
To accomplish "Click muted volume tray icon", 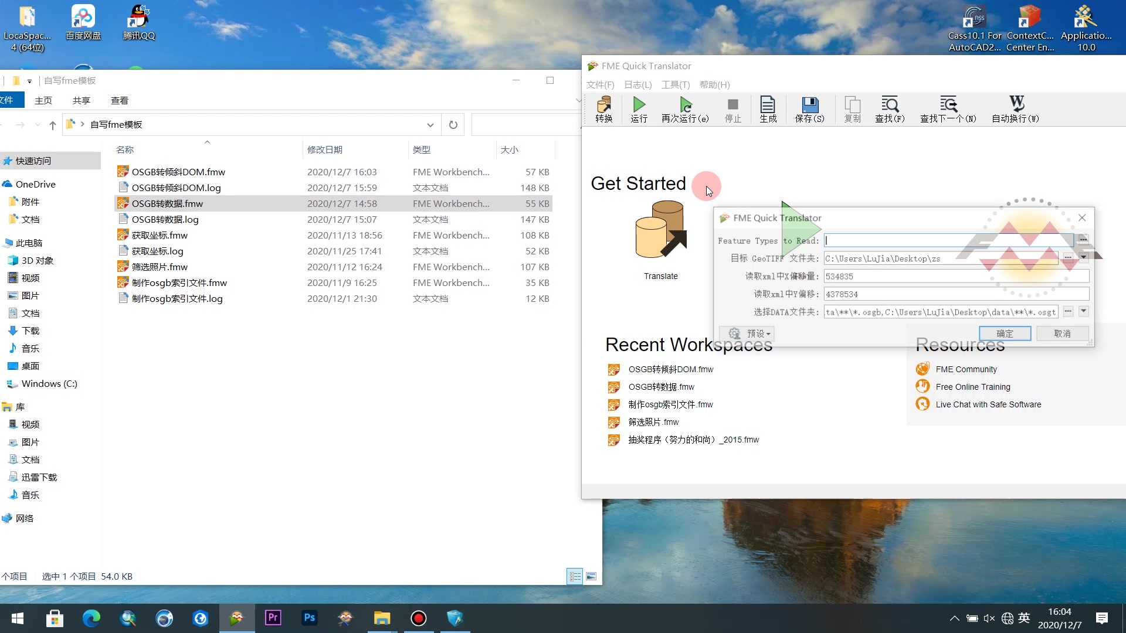I will pos(989,618).
